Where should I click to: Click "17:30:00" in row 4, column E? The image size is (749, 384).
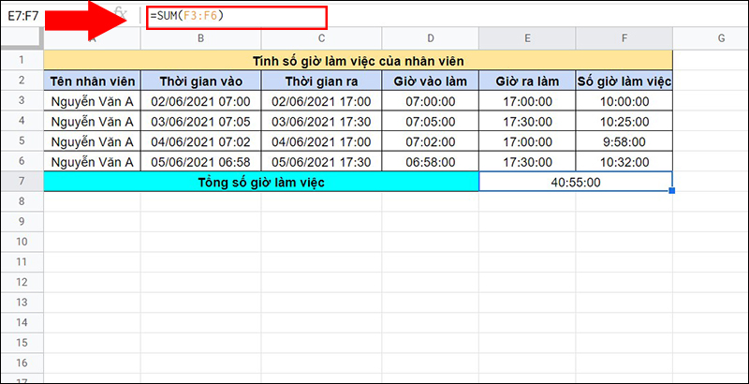[527, 122]
